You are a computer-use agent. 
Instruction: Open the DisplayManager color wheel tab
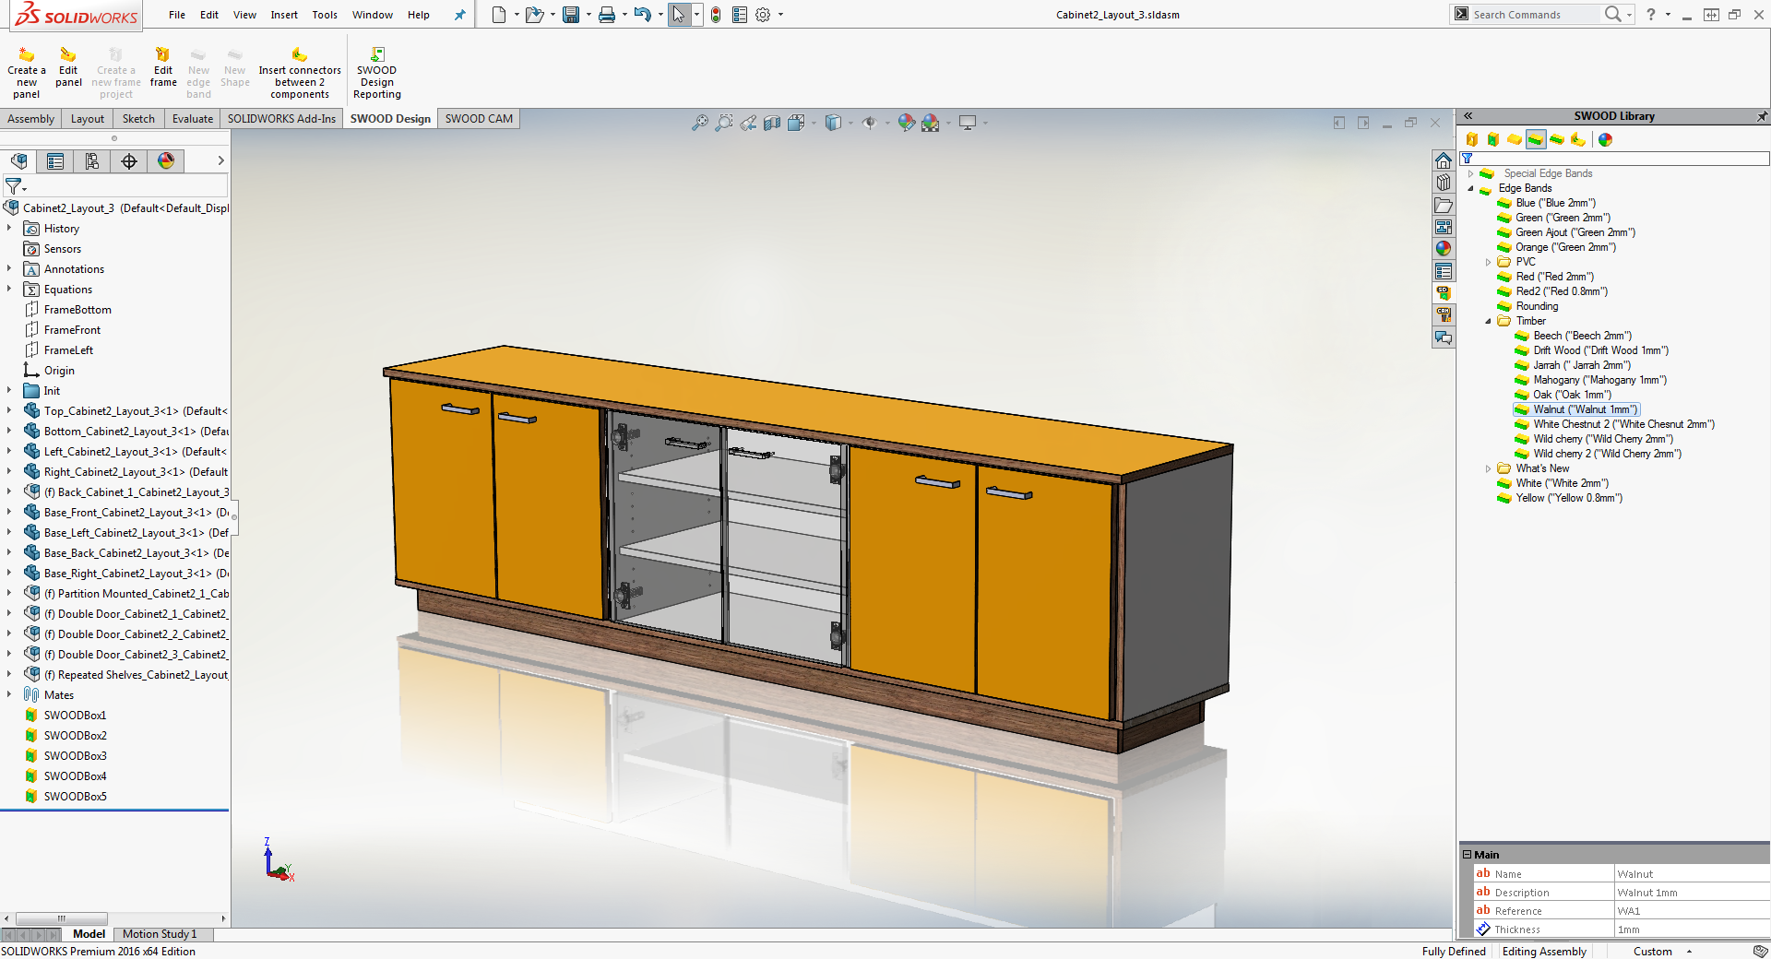coord(166,161)
